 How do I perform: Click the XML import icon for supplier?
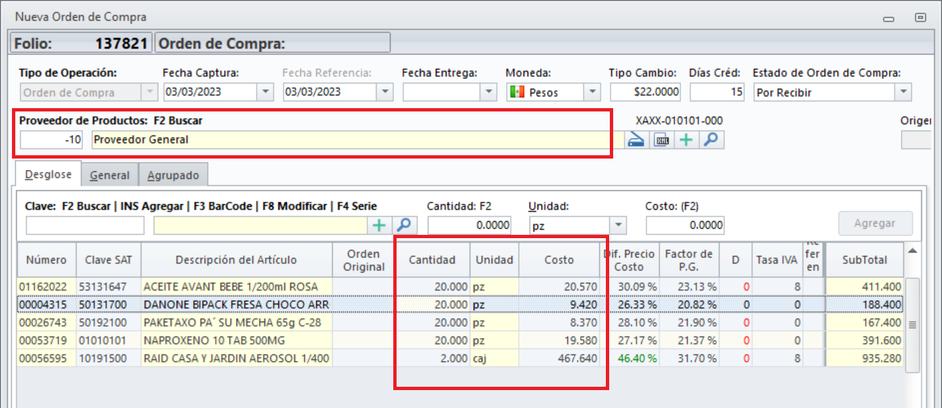[661, 140]
